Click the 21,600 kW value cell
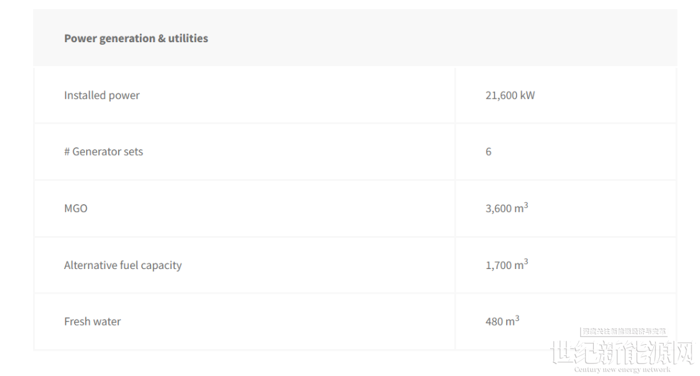This screenshot has width=700, height=376. tap(510, 95)
